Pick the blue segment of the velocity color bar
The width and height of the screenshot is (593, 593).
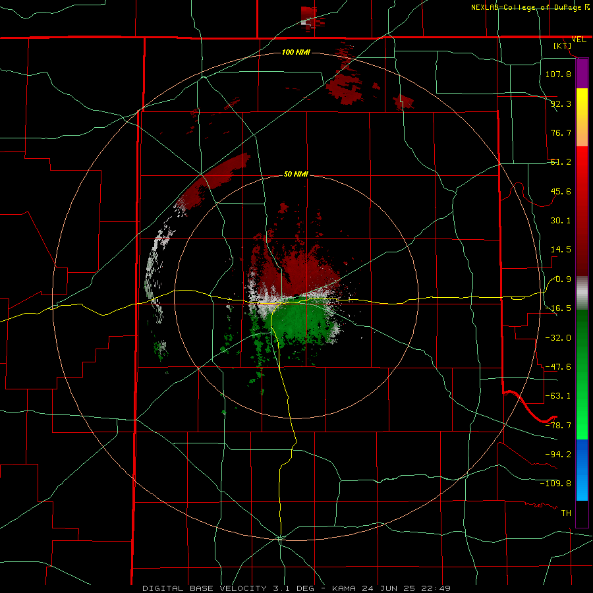coord(582,470)
